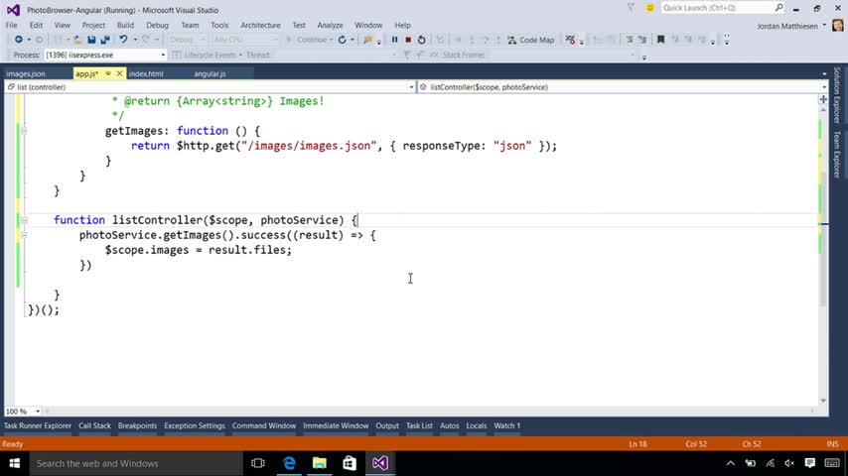Image resolution: width=848 pixels, height=476 pixels.
Task: Toggle a bookmark with the bookmark icon
Action: [x=660, y=40]
